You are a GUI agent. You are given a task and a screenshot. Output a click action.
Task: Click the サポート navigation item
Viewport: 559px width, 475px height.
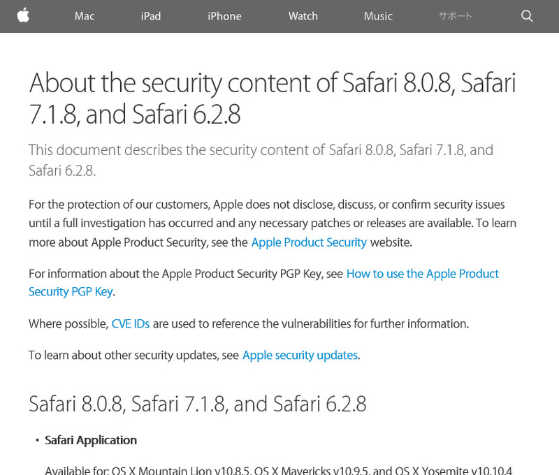[456, 16]
